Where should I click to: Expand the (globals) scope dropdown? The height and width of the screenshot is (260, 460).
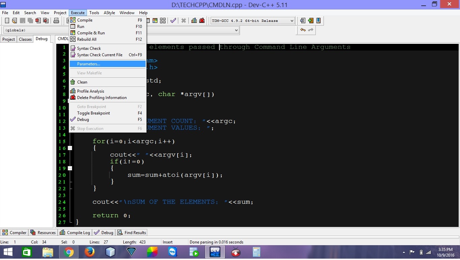pyautogui.click(x=121, y=30)
